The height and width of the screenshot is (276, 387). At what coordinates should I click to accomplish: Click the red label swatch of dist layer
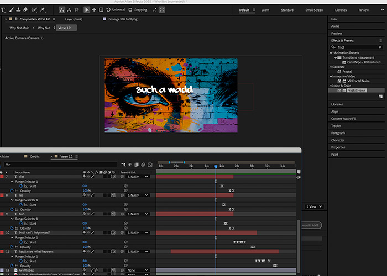(2, 177)
